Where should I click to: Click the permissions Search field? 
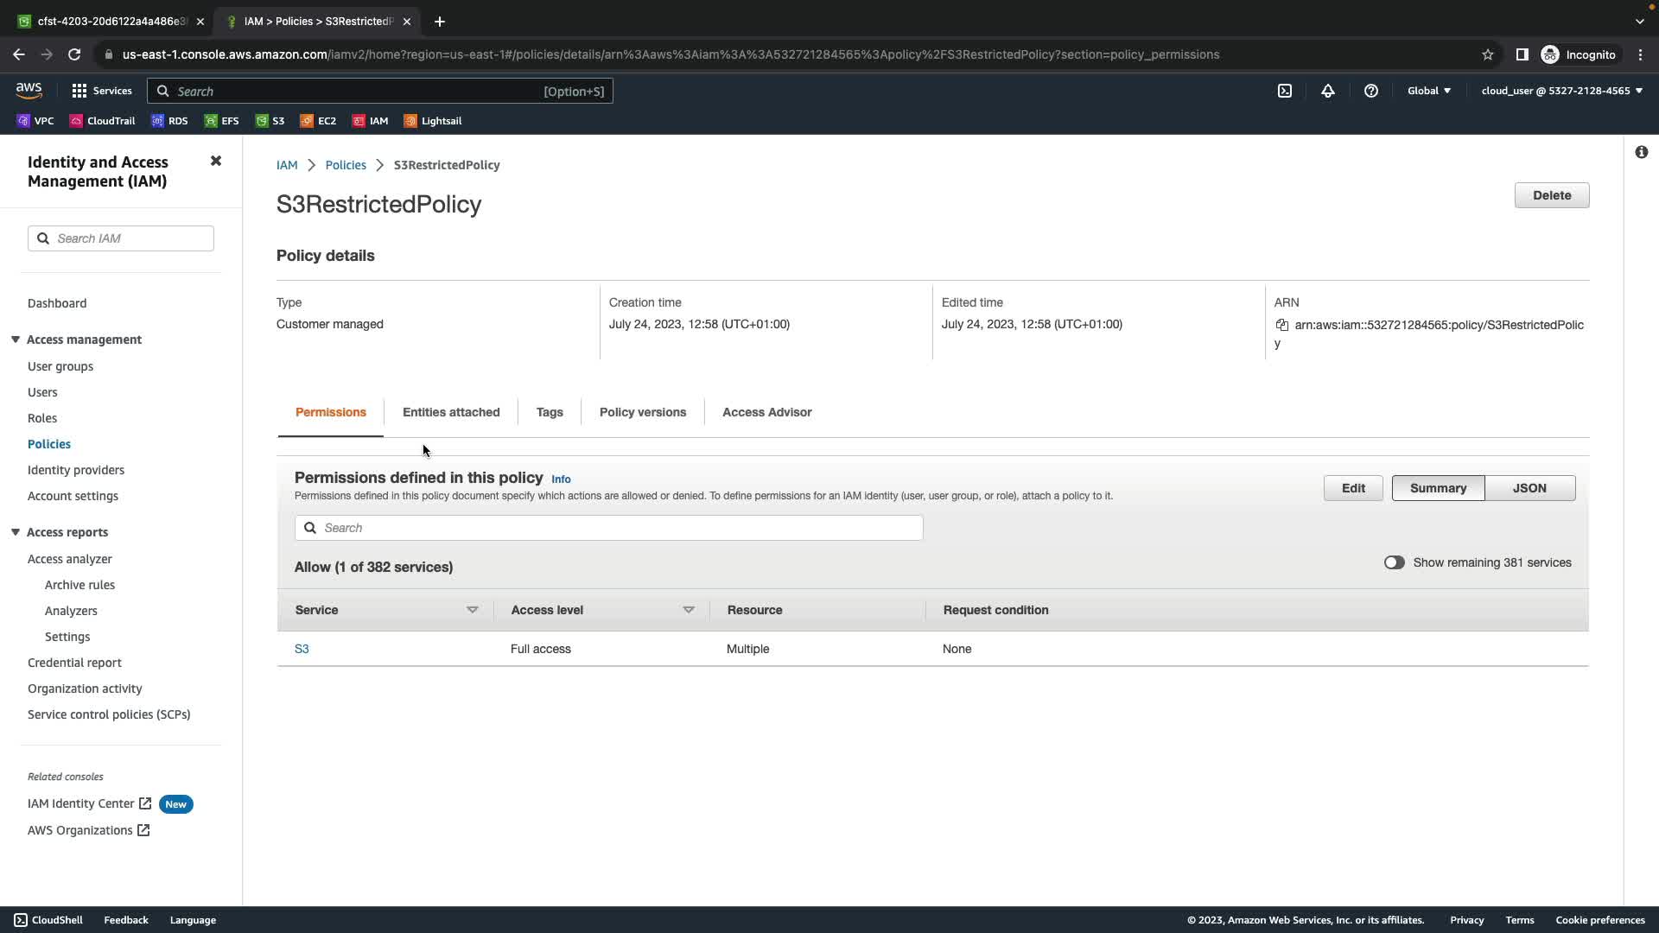pos(609,528)
